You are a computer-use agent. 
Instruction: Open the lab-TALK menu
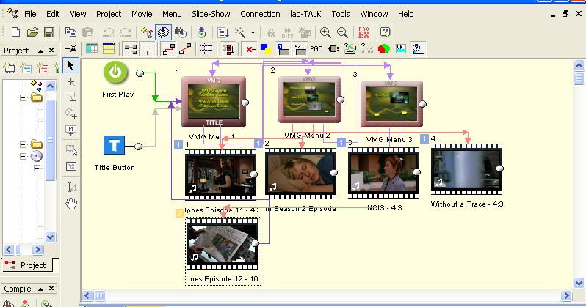click(305, 14)
